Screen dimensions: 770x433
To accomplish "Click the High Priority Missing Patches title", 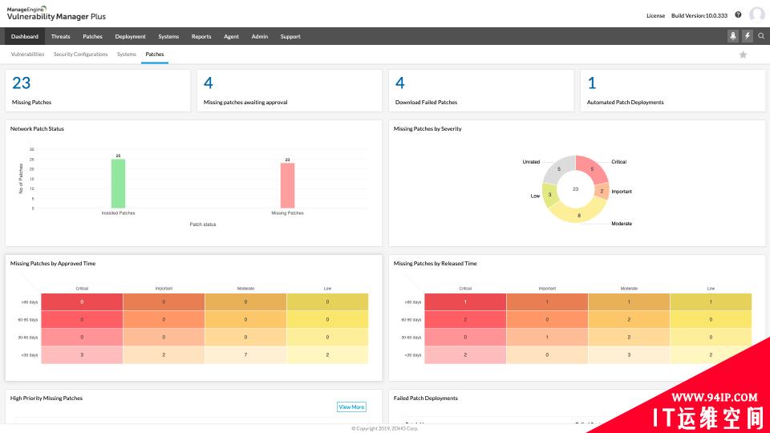I will click(47, 399).
